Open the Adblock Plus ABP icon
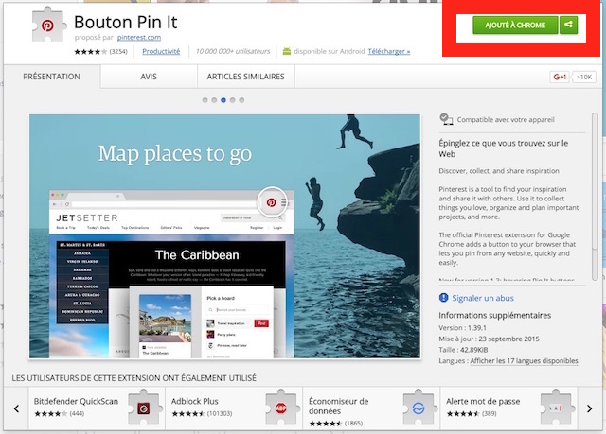This screenshot has height=434, width=606. pos(281,408)
